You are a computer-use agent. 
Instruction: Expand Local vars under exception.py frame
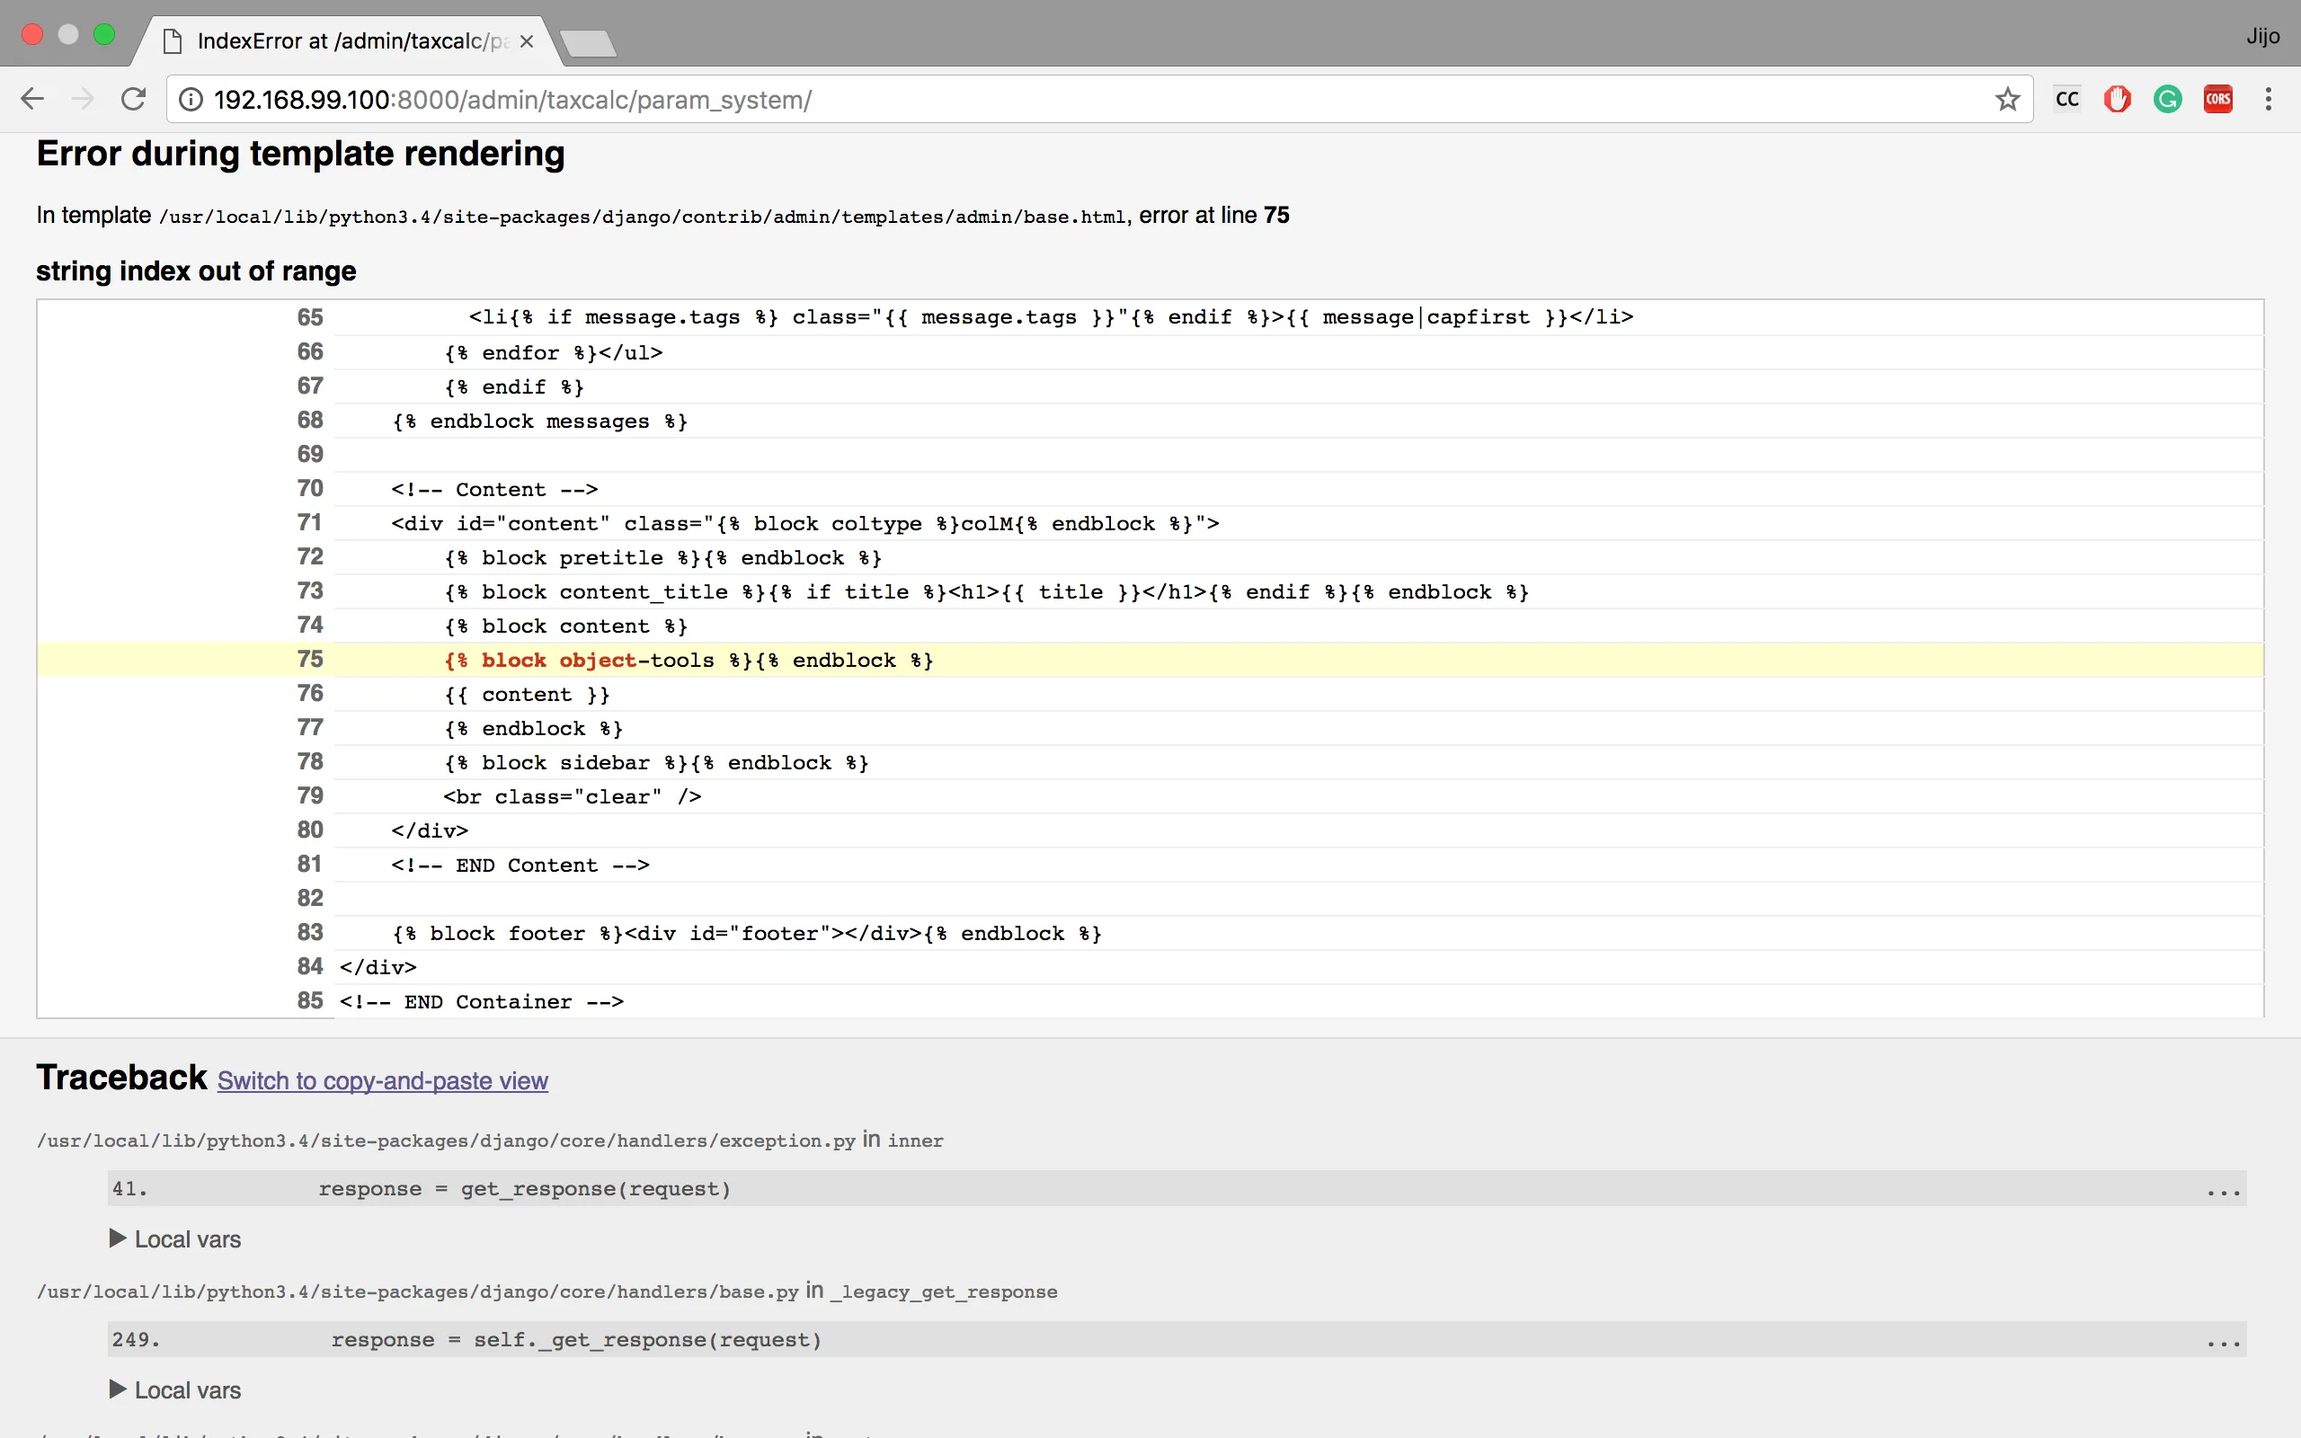tap(176, 1239)
